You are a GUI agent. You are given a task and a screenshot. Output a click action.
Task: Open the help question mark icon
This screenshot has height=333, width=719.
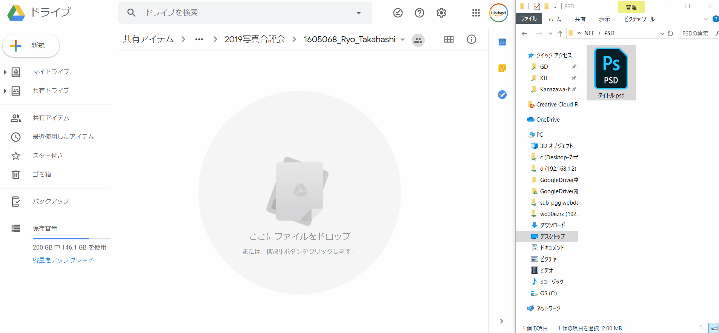[x=419, y=13]
